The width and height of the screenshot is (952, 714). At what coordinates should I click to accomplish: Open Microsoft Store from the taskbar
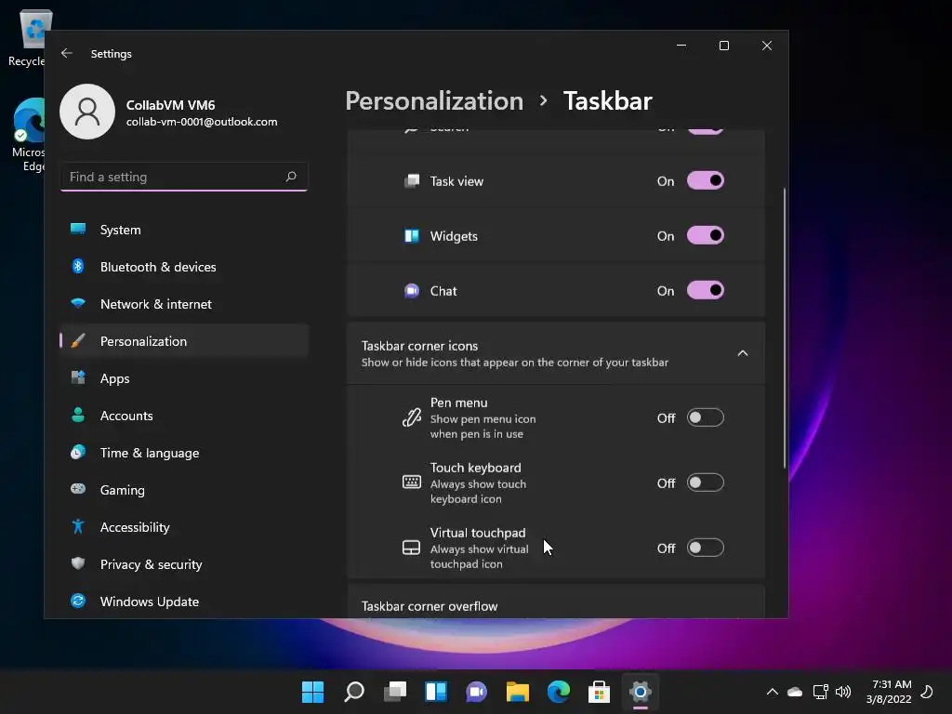[600, 692]
